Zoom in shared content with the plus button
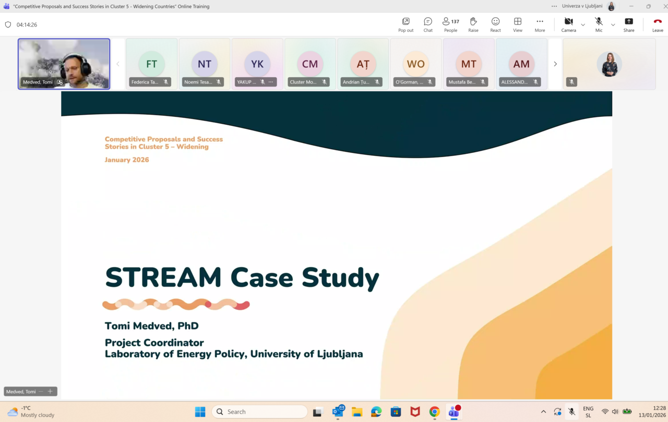Image resolution: width=668 pixels, height=422 pixels. [50, 391]
